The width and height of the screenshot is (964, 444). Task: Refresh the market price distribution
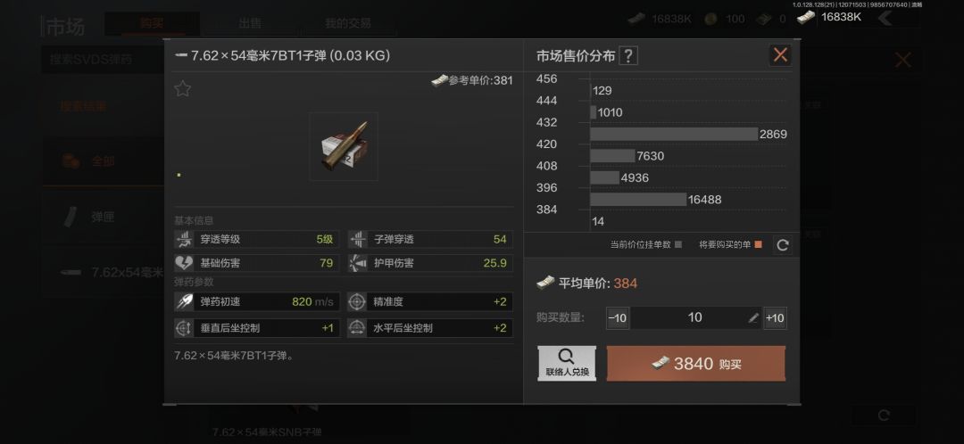coord(783,245)
